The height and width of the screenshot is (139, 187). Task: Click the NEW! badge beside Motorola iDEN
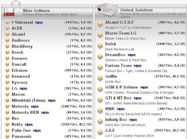click(45, 113)
